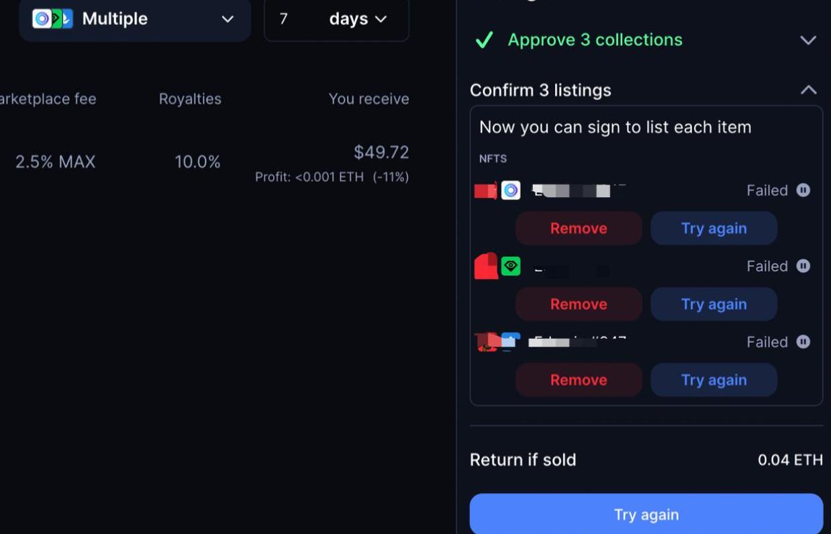
Task: Remove the first failed NFT listing
Action: point(579,228)
